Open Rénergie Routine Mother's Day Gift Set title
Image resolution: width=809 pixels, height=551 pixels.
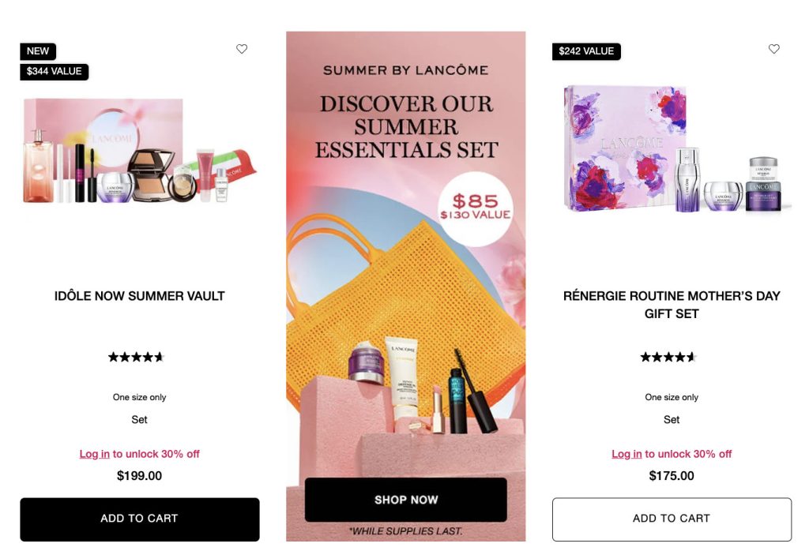pyautogui.click(x=672, y=305)
